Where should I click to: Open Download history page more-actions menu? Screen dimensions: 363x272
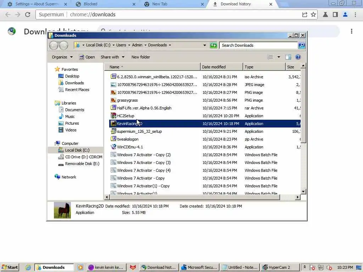pos(351,31)
